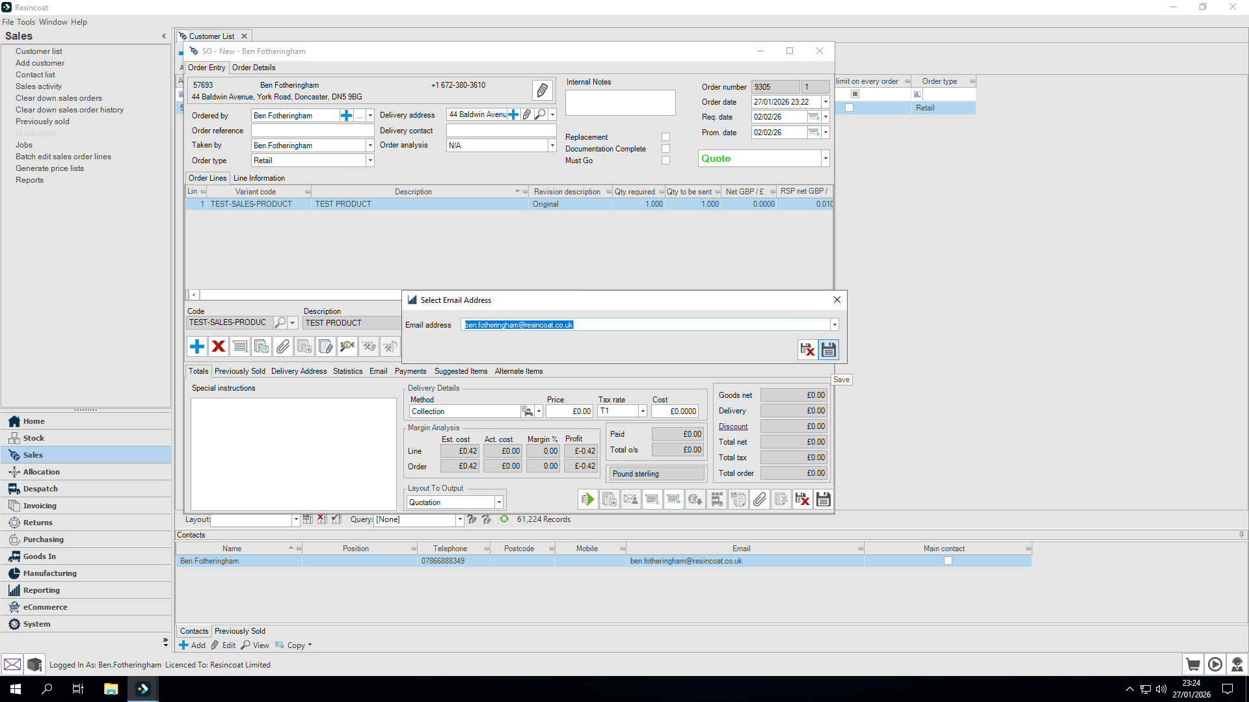Viewport: 1249px width, 702px height.
Task: Open Layout To Output Quotation dropdown
Action: [x=499, y=502]
